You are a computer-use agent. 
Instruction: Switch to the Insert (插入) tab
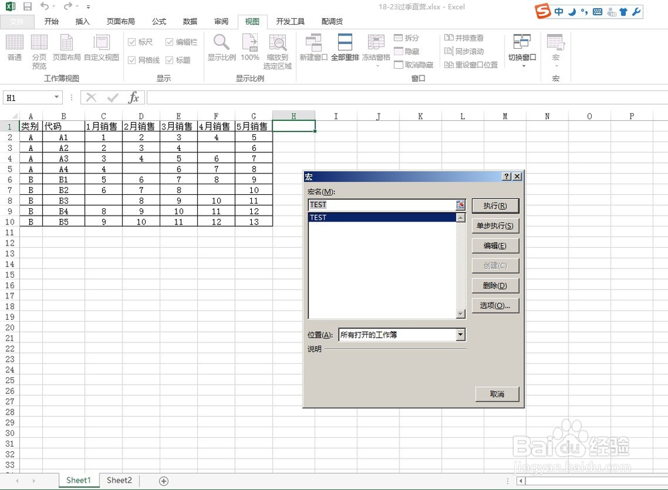pos(82,21)
